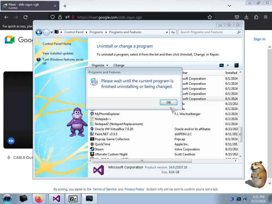Open Terms of Service link

coord(105,189)
